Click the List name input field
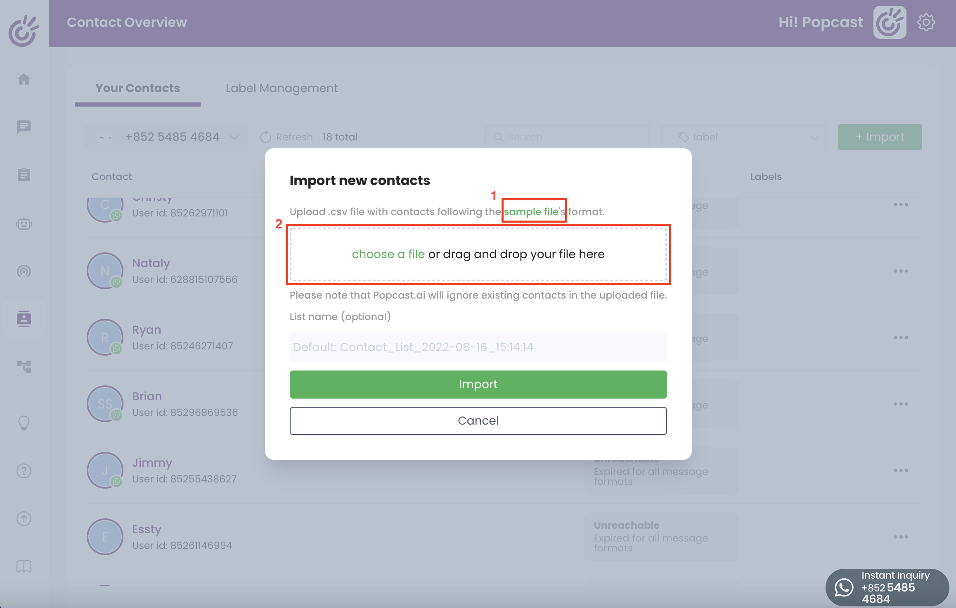The image size is (956, 608). 478,347
